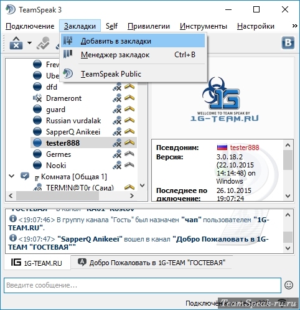The width and height of the screenshot is (300, 310).
Task: Click muted microphone icon in Russian vurdalak row
Action: pos(117,121)
